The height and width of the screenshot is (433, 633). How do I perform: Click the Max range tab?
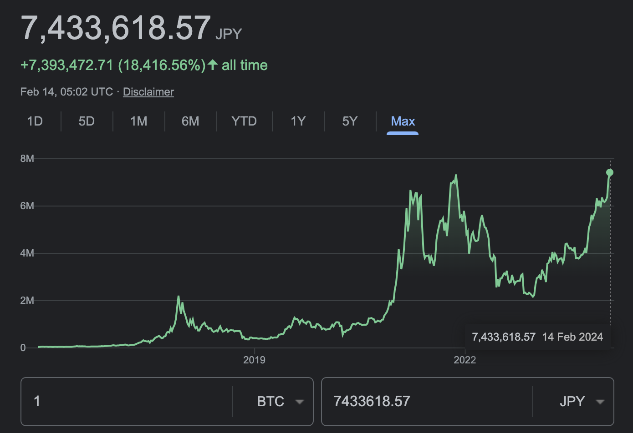(x=403, y=121)
